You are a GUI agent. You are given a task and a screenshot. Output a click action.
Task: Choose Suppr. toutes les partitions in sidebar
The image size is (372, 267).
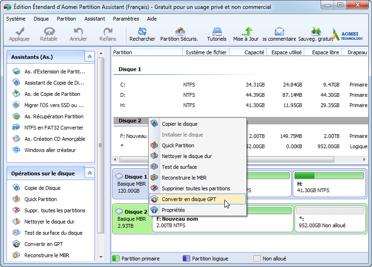49,210
